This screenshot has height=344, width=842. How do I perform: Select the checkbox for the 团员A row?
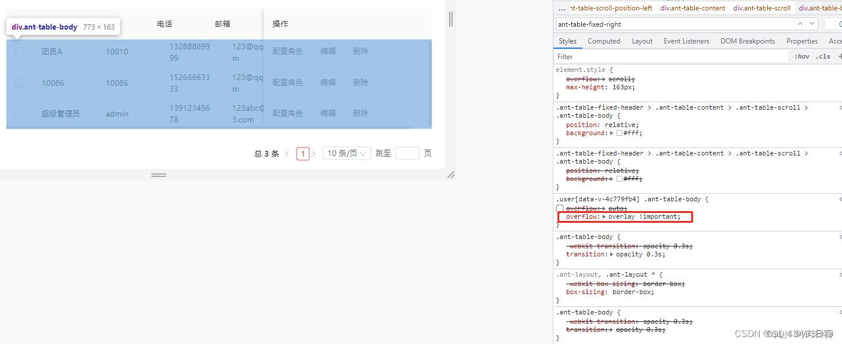19,51
